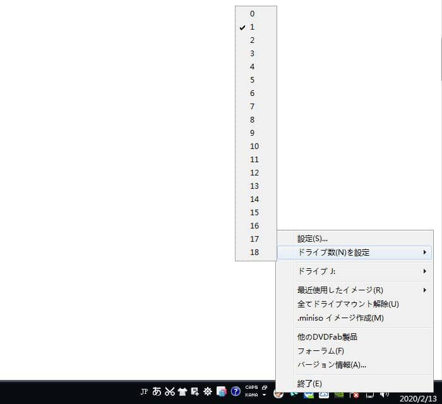Click the DVDFab Virtual Drive tray icon

coord(278,393)
